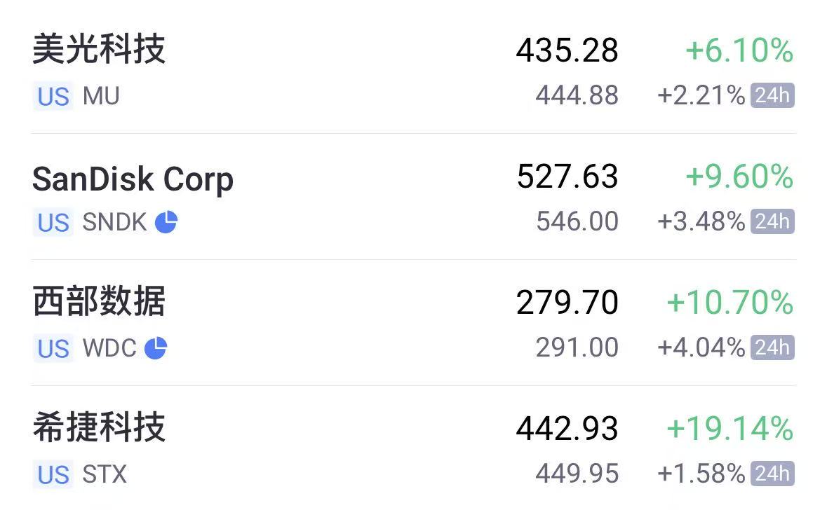This screenshot has height=510, width=827.
Task: Click the 24h badge in the 美光科技 row
Action: point(772,95)
